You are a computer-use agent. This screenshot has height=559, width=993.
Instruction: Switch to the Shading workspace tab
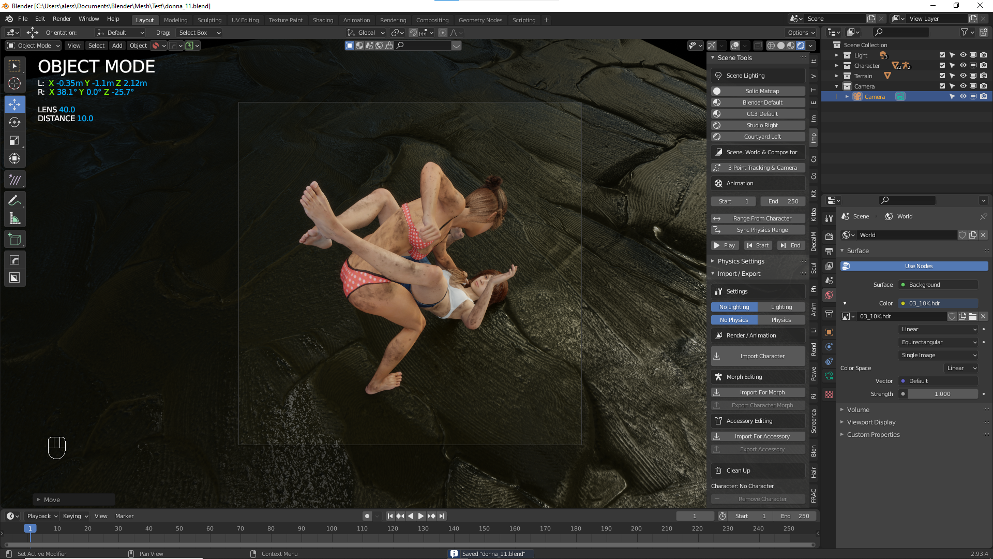click(x=323, y=20)
